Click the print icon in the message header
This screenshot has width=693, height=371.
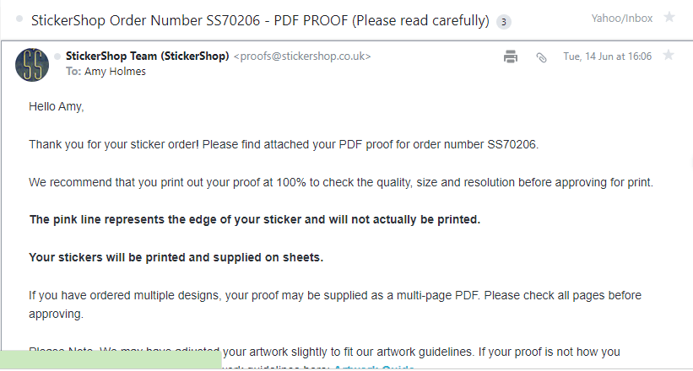coord(510,56)
